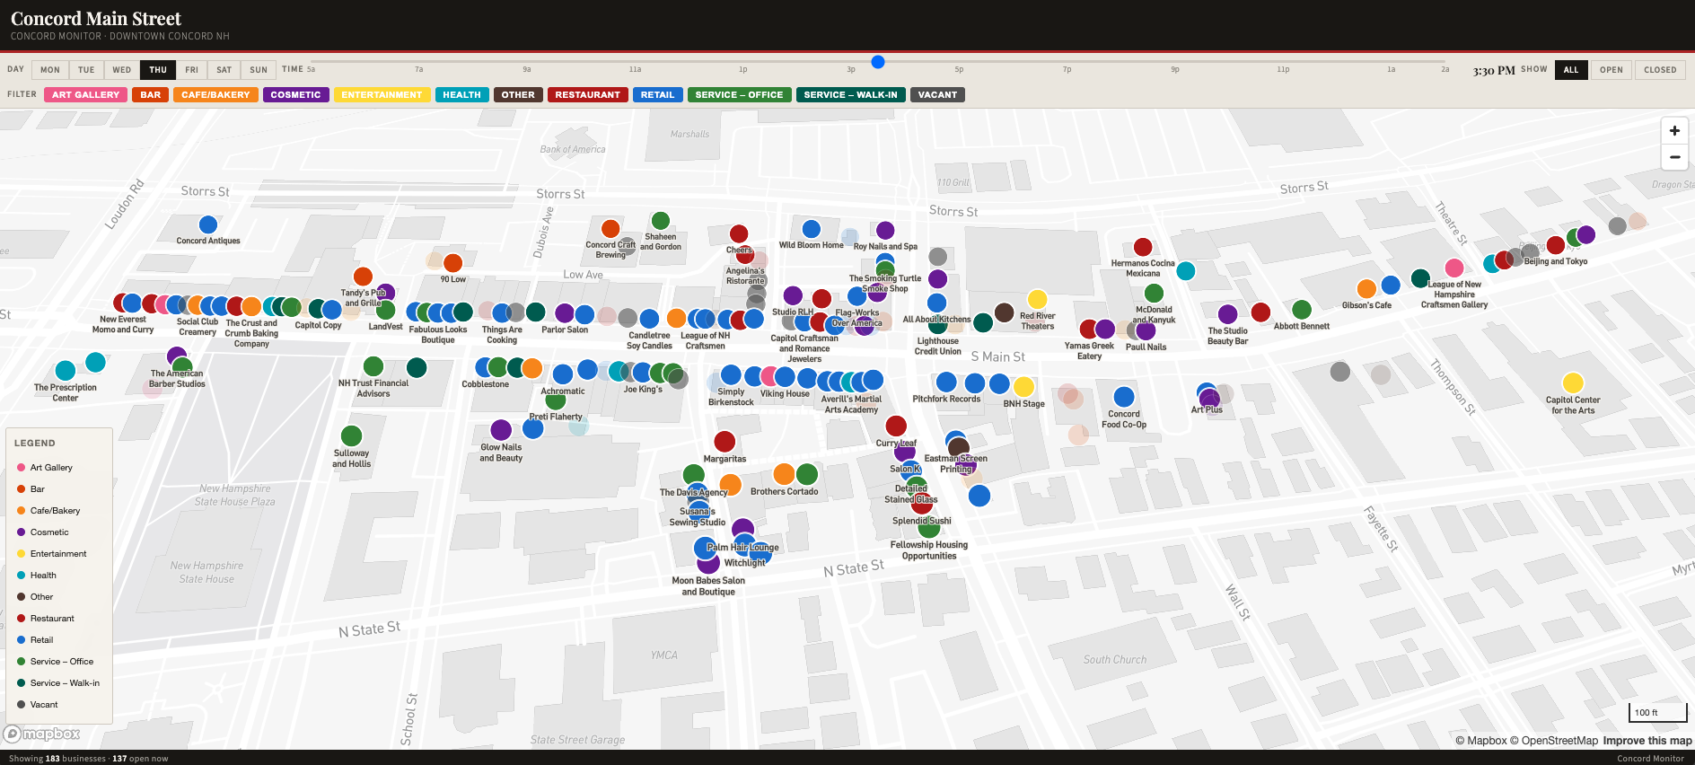Toggle the Health filter
The width and height of the screenshot is (1695, 765).
click(461, 94)
